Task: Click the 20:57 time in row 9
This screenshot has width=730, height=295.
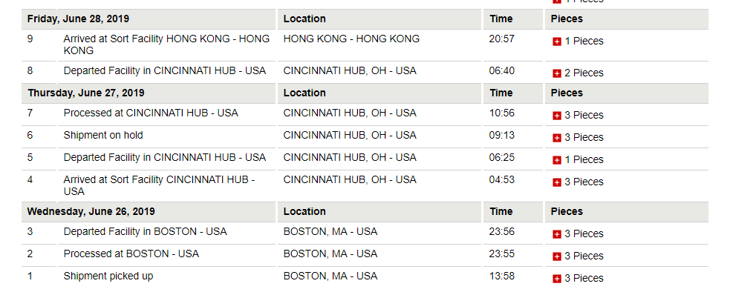Action: tap(501, 39)
